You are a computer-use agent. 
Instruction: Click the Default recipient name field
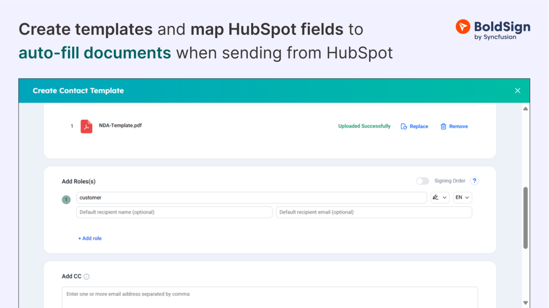click(174, 212)
